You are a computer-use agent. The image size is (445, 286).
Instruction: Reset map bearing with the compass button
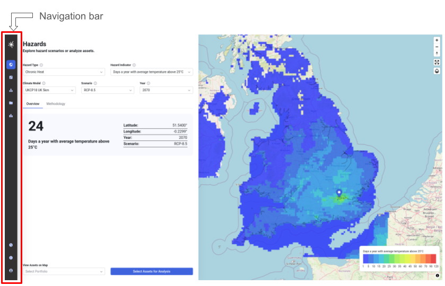[x=437, y=53]
